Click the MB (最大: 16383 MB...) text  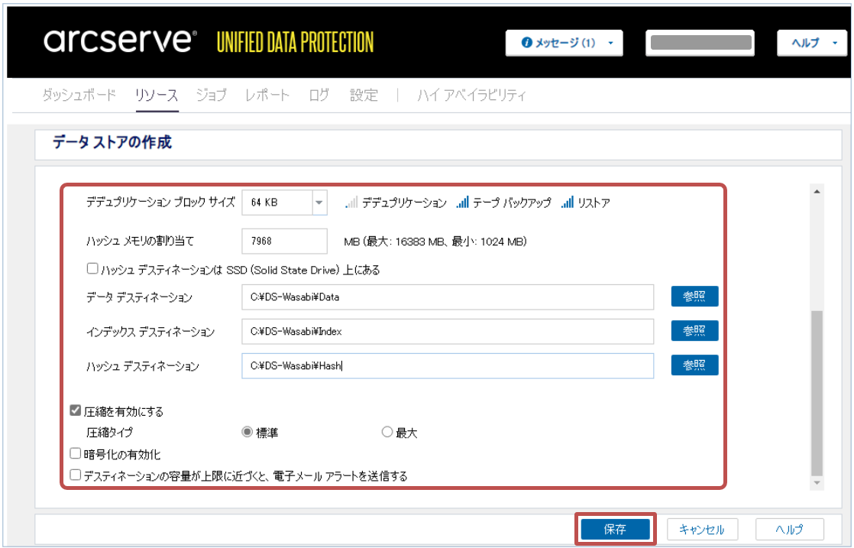(x=435, y=242)
